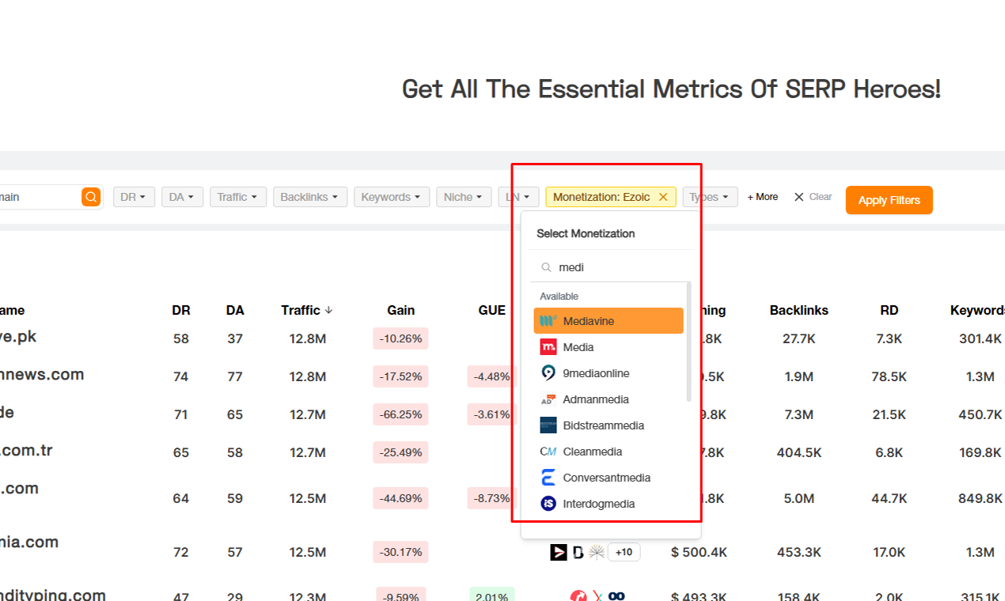Click the orange search magnifier button
This screenshot has width=1005, height=601.
pos(91,197)
